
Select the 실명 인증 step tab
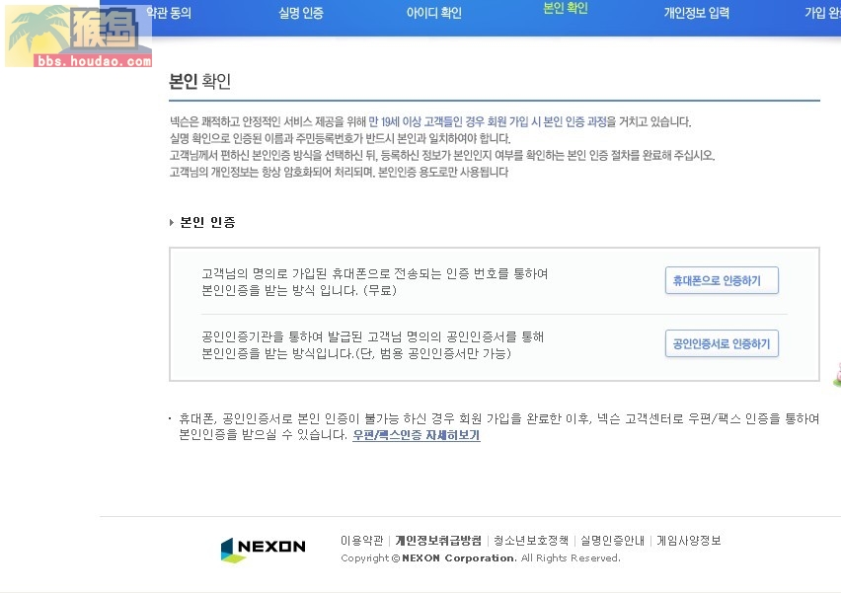[x=301, y=13]
